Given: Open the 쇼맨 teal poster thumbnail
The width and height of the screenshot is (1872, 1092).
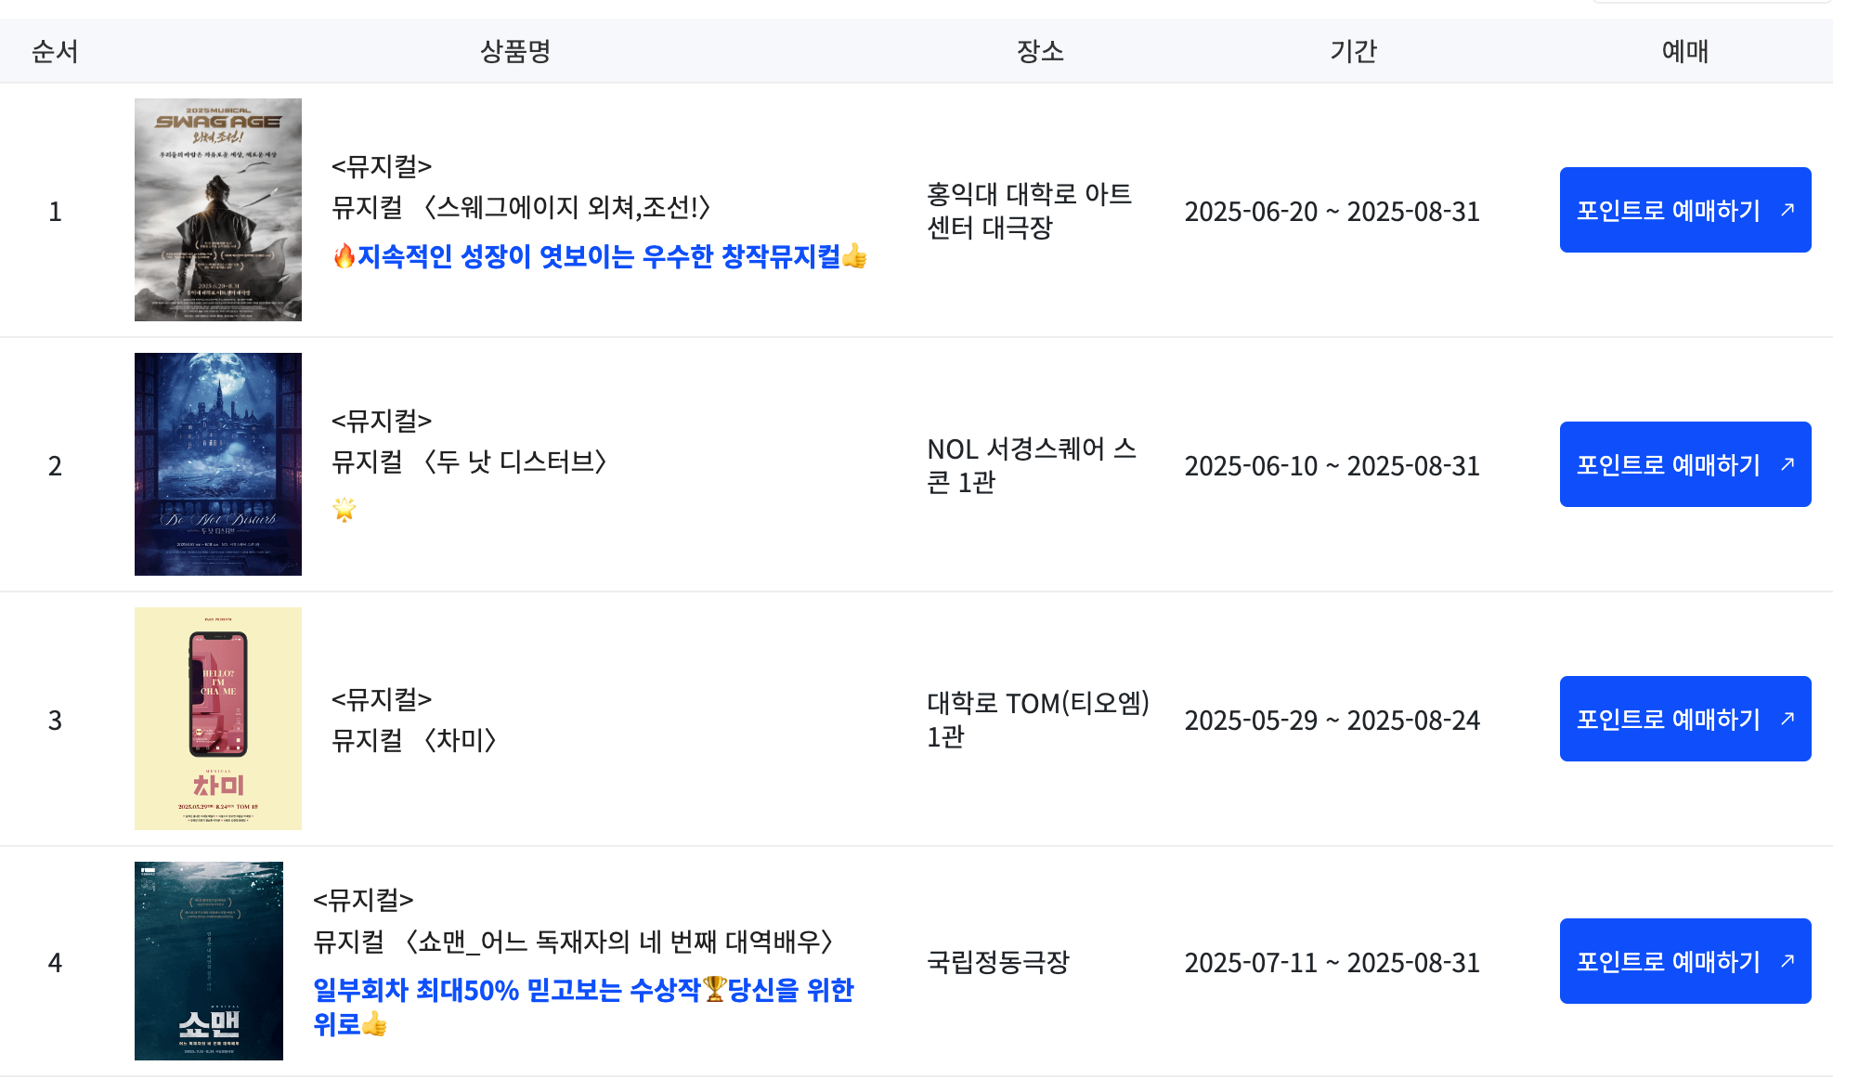Looking at the screenshot, I should pos(209,961).
